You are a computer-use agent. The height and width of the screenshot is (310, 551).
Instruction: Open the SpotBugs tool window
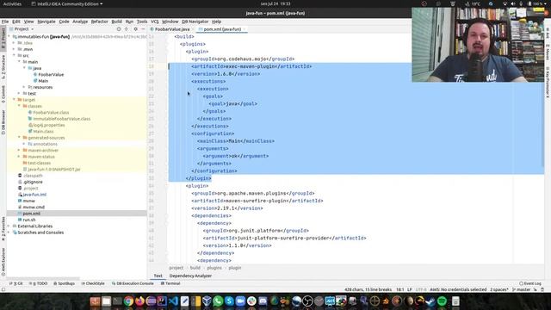[65, 283]
